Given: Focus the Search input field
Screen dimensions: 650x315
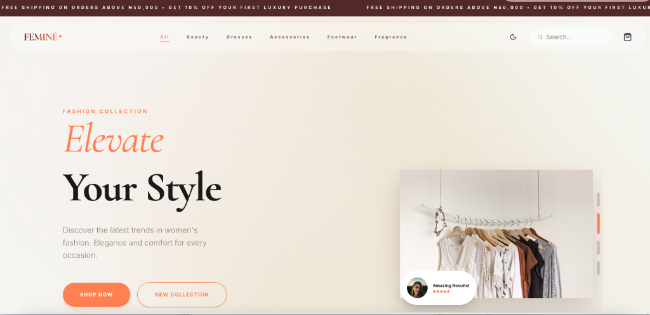Looking at the screenshot, I should click(571, 37).
